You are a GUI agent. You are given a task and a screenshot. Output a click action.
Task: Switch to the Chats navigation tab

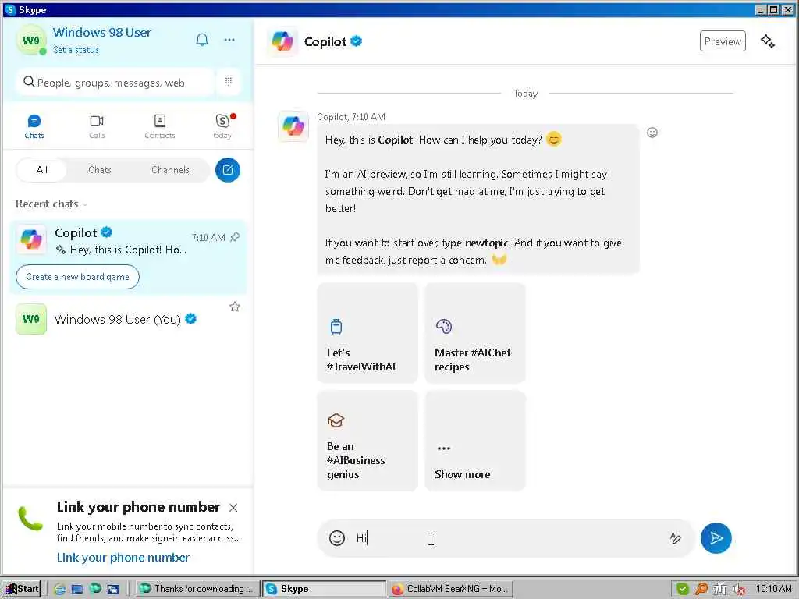pyautogui.click(x=34, y=126)
